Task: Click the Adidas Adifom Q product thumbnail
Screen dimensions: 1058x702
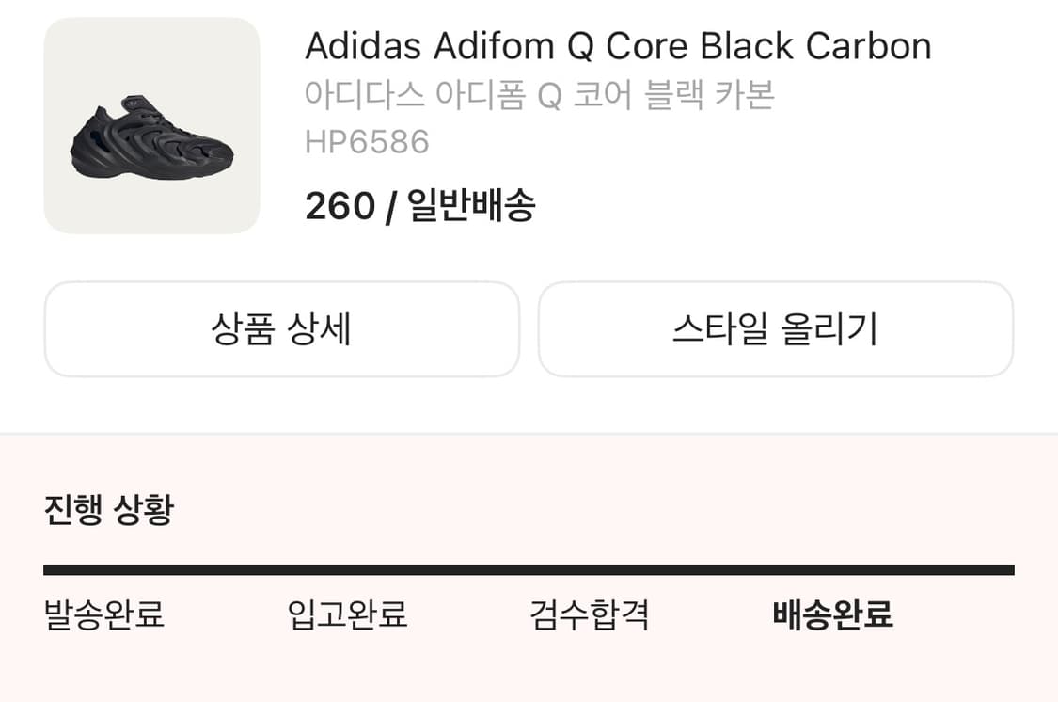Action: tap(150, 126)
